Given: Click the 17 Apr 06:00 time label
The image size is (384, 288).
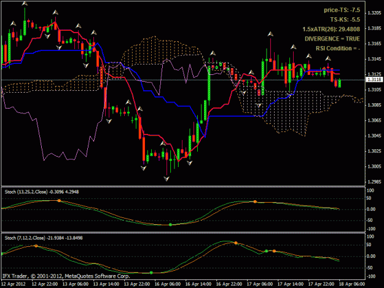Looking at the screenshot, I should 260,284.
